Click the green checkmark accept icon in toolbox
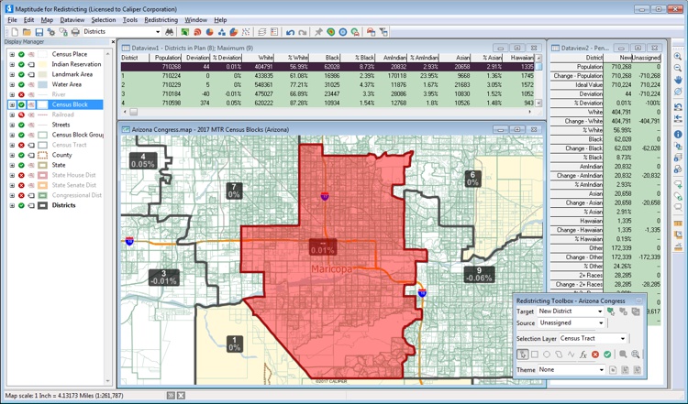 click(x=606, y=355)
